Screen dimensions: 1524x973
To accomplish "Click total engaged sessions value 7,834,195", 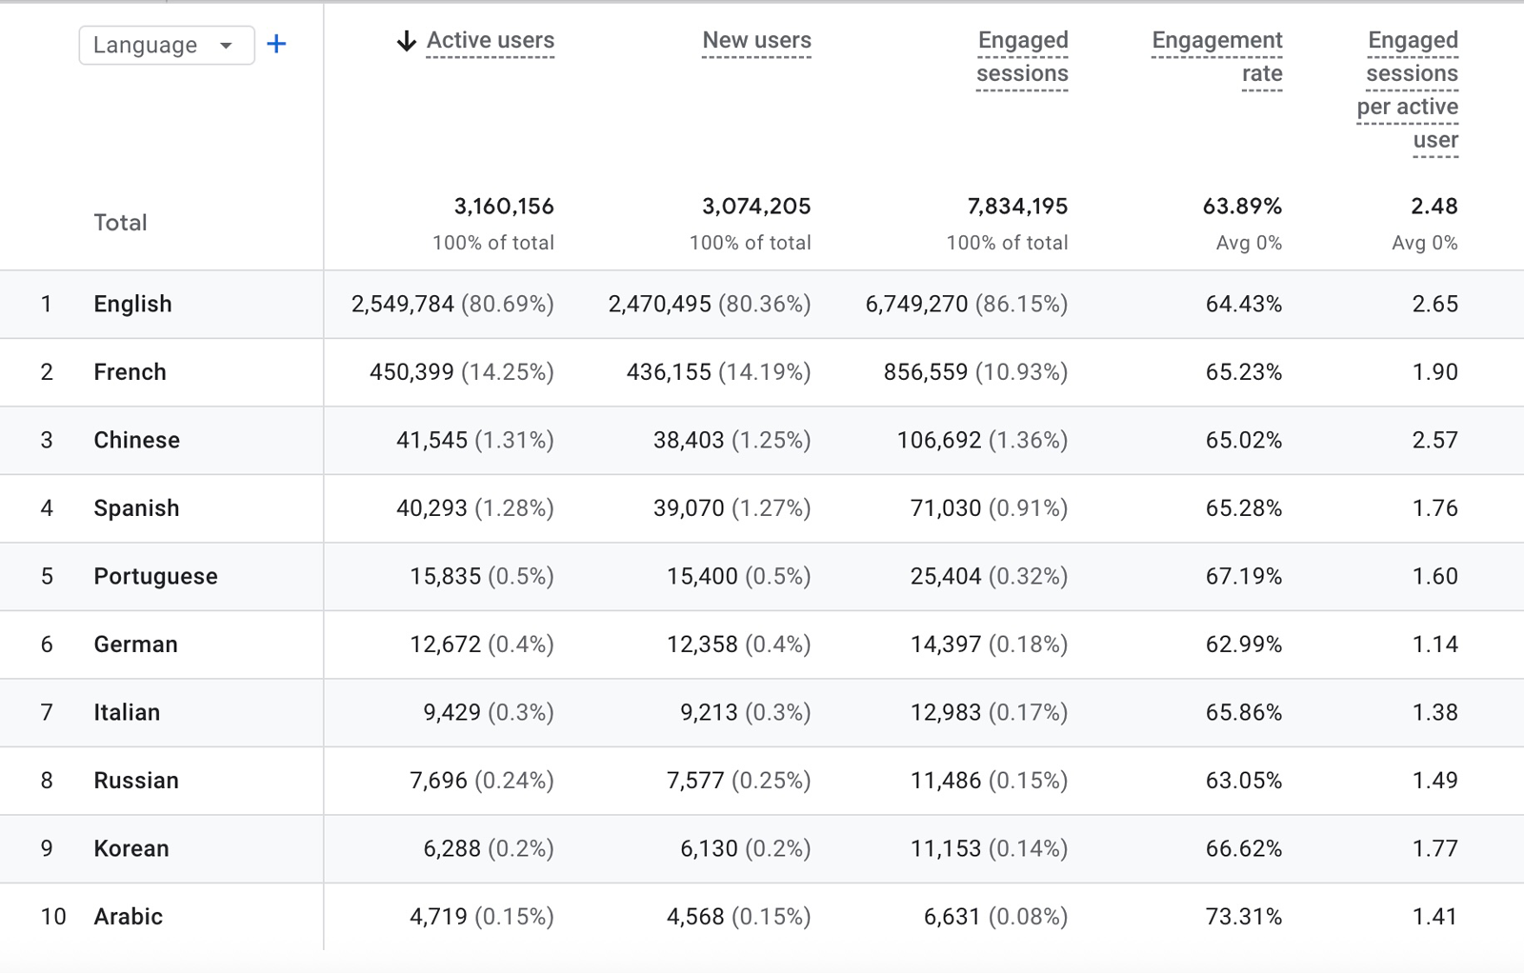I will 1017,207.
